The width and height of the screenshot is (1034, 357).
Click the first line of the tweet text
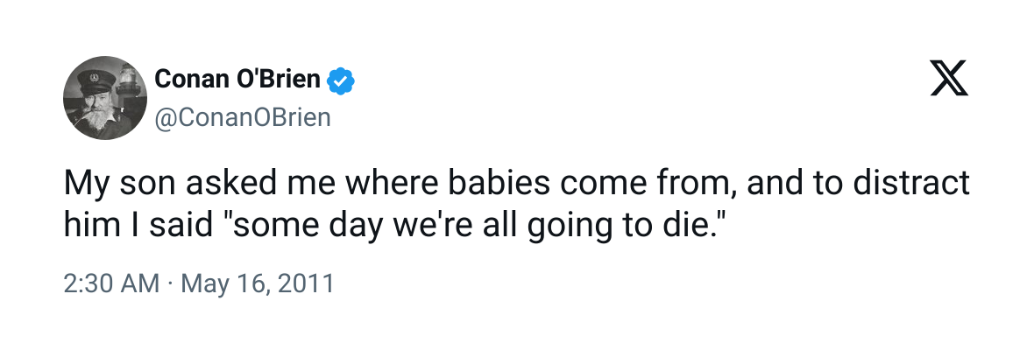tap(517, 185)
